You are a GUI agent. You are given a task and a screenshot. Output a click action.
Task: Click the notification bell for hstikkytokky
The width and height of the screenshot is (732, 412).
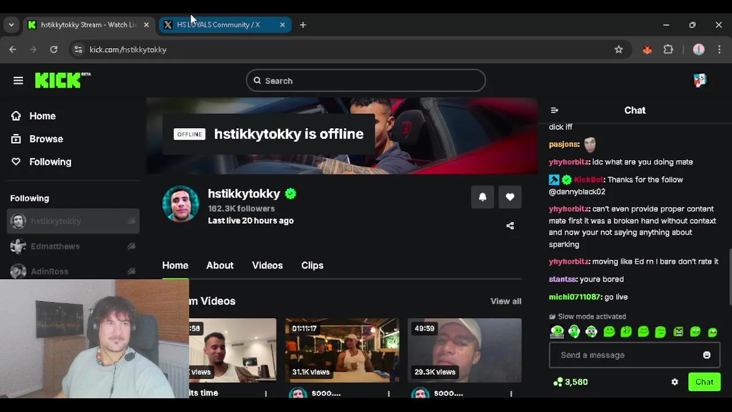(x=483, y=197)
